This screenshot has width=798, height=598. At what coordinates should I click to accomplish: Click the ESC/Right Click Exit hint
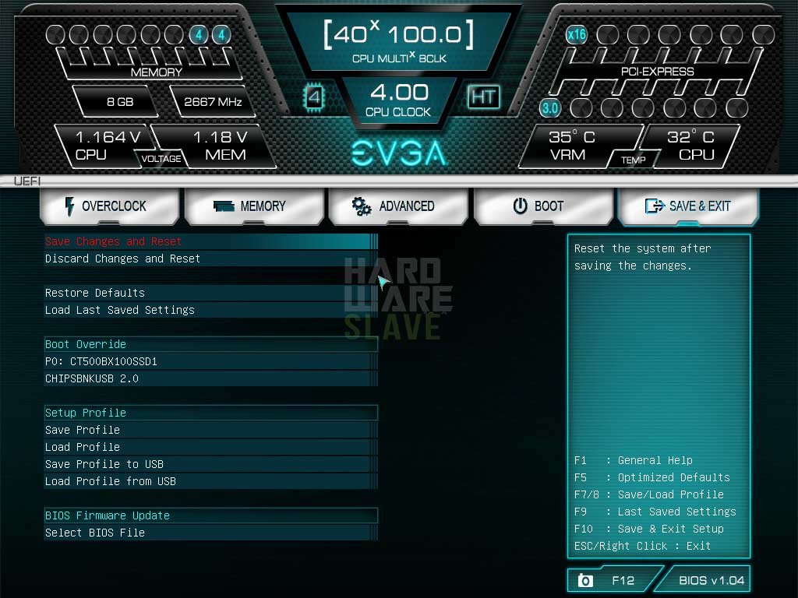click(642, 546)
